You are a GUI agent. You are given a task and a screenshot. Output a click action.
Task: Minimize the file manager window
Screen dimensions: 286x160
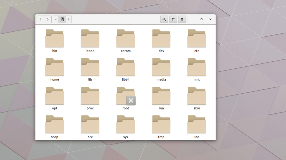click(192, 19)
